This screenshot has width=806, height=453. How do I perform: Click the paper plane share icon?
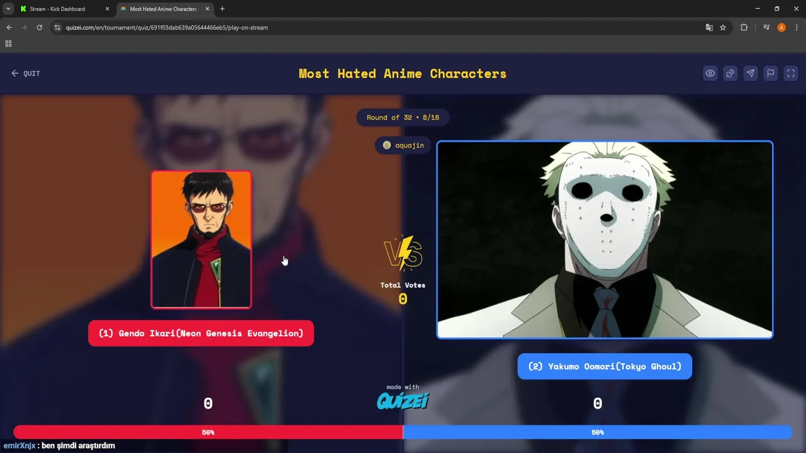pos(751,73)
